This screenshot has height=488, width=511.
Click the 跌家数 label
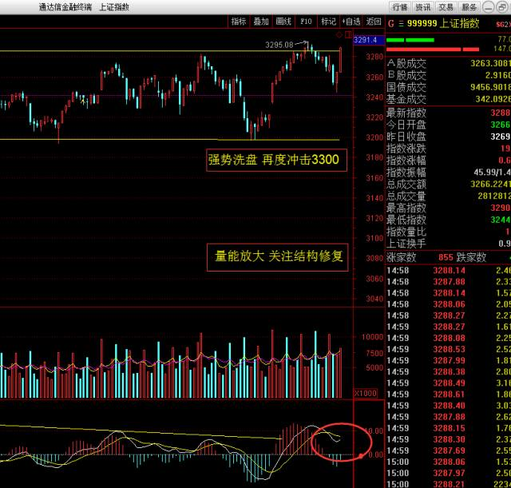pyautogui.click(x=471, y=257)
